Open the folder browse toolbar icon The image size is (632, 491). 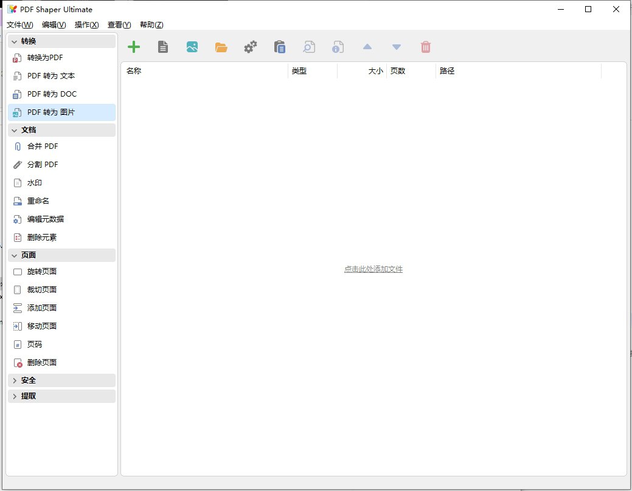coord(221,46)
